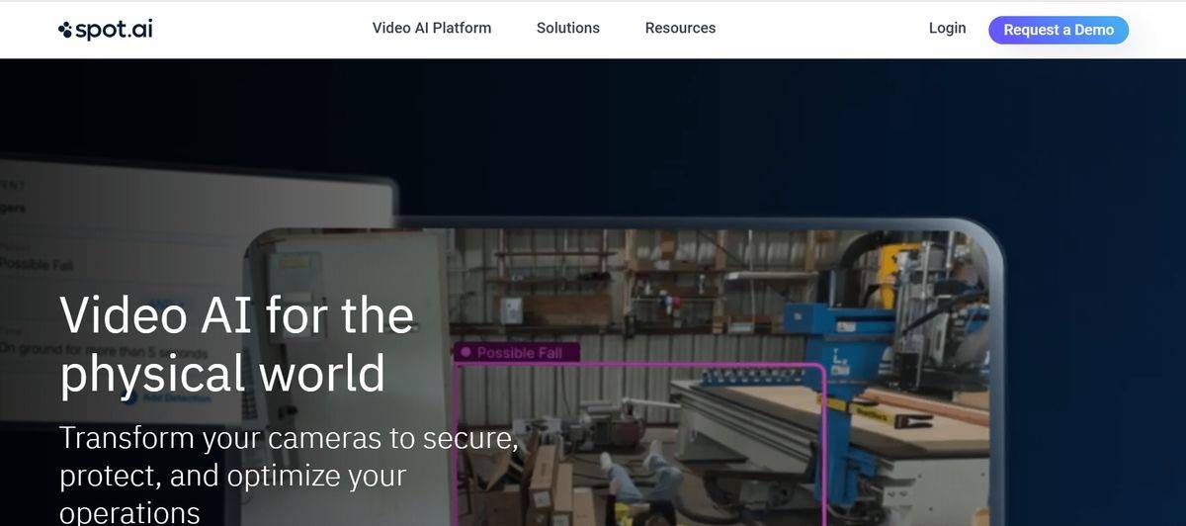Image resolution: width=1186 pixels, height=526 pixels.
Task: Click the spot.ai logo
Action: pyautogui.click(x=106, y=30)
